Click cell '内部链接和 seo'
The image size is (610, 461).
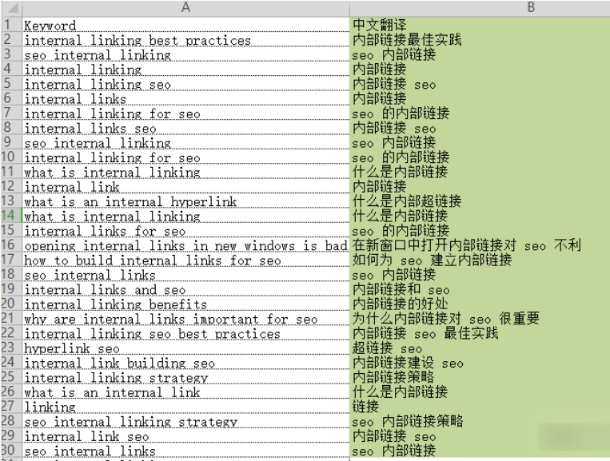[480, 288]
